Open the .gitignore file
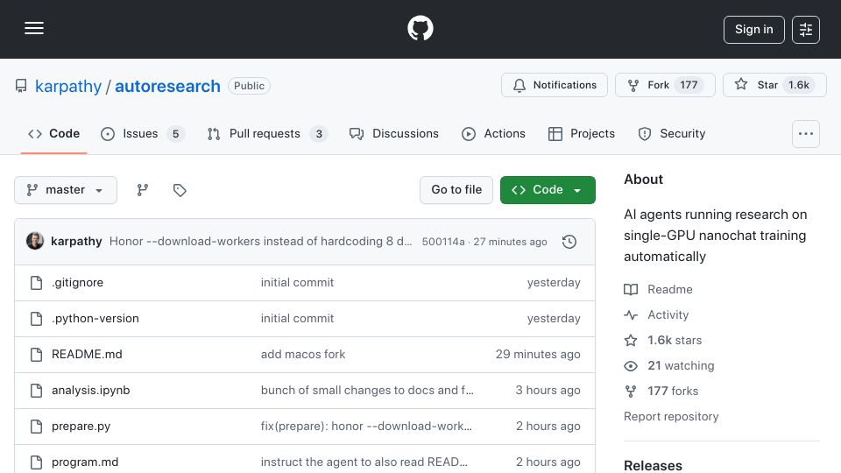The height and width of the screenshot is (473, 841). click(x=77, y=283)
